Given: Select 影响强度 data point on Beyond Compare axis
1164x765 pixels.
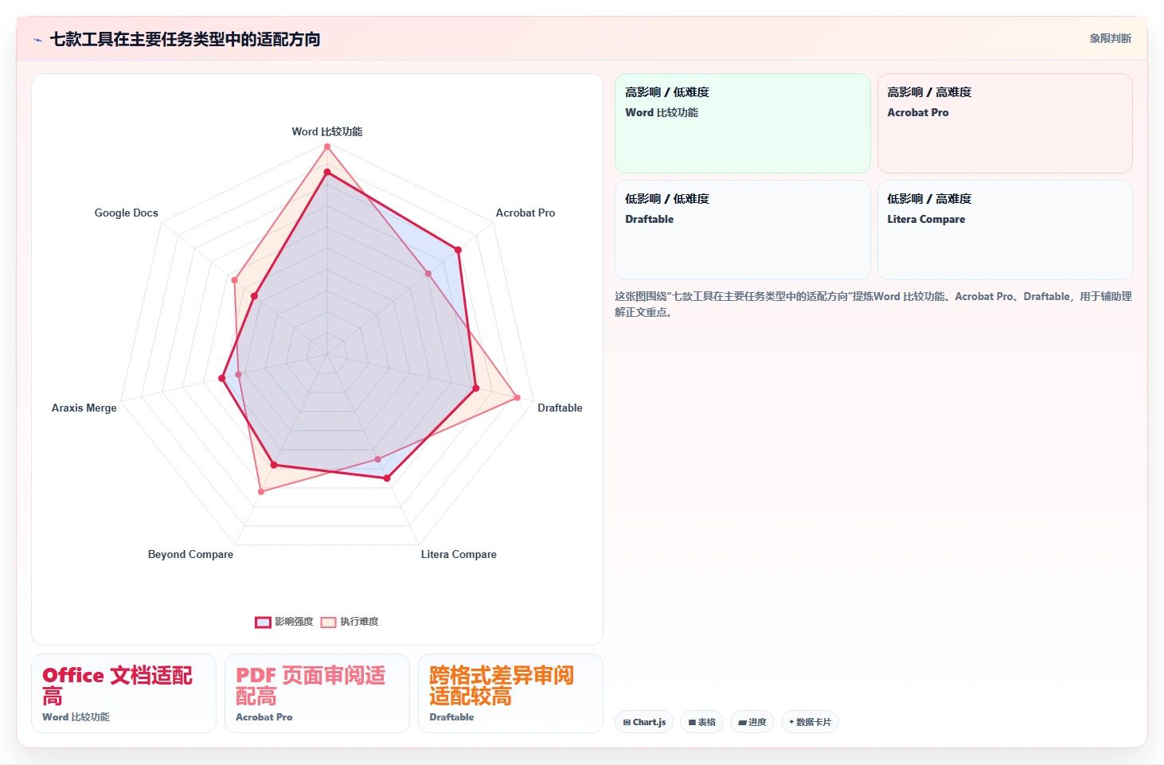Looking at the screenshot, I should coord(274,465).
